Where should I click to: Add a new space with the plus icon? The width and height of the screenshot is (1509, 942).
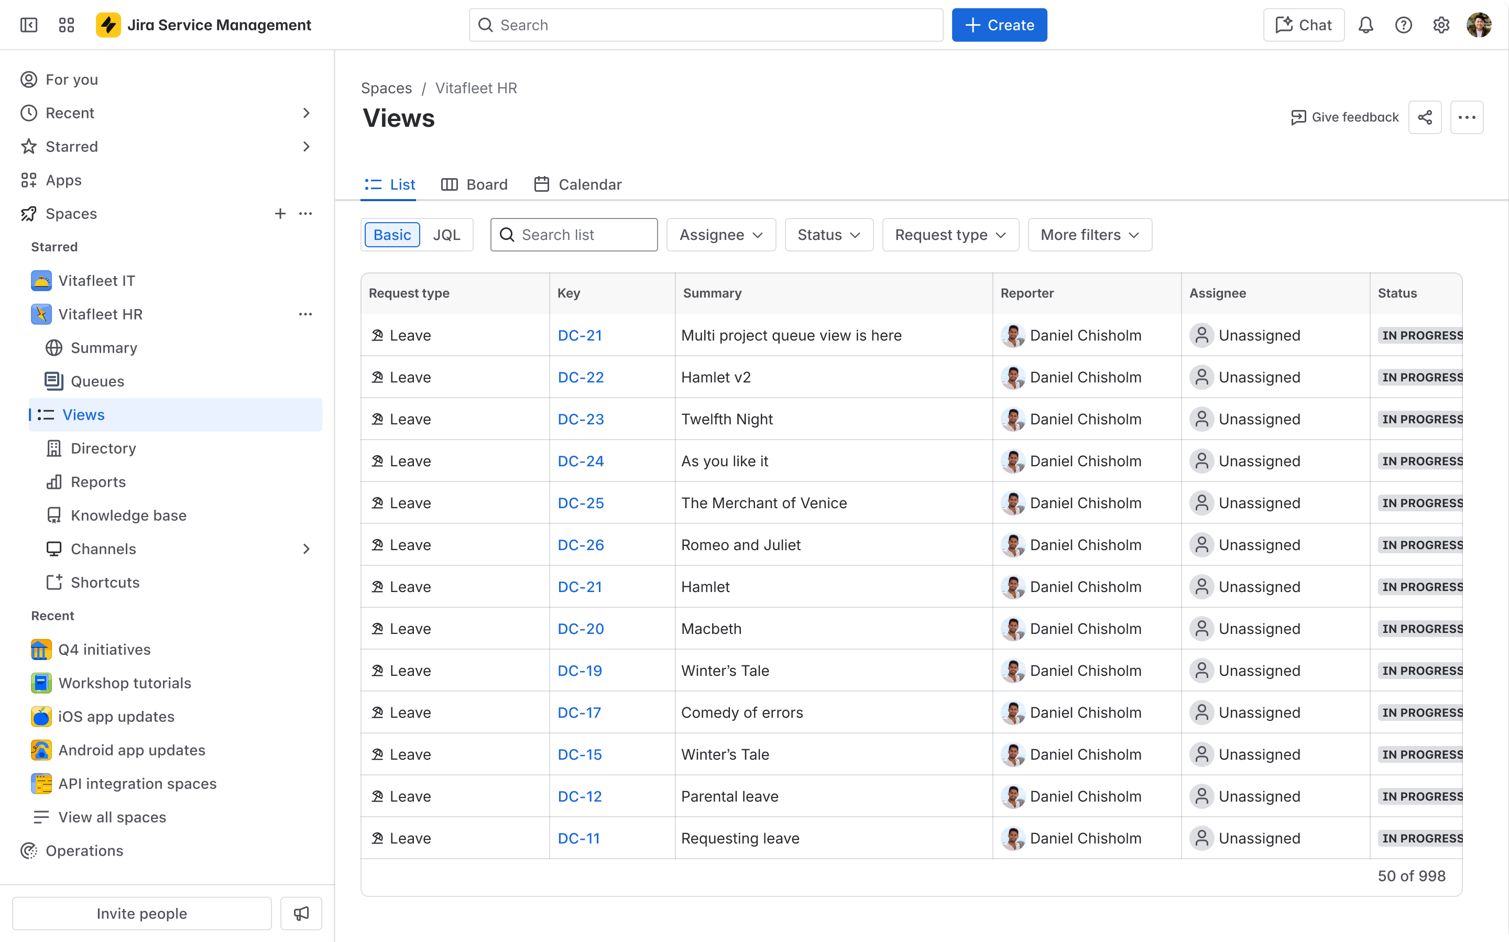coord(280,214)
